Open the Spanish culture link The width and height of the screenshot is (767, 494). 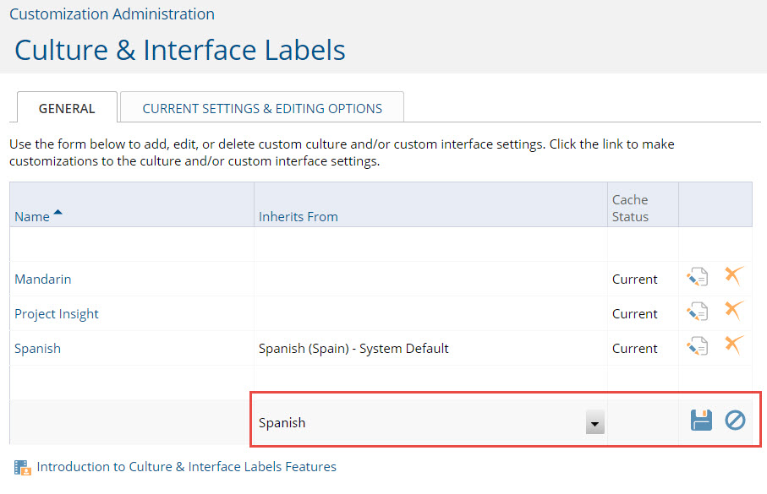coord(38,349)
